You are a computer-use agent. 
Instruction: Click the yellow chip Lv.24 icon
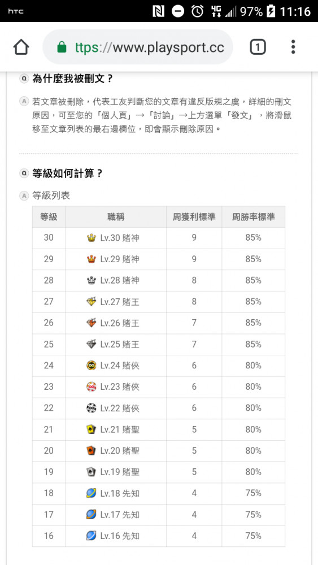tap(92, 366)
